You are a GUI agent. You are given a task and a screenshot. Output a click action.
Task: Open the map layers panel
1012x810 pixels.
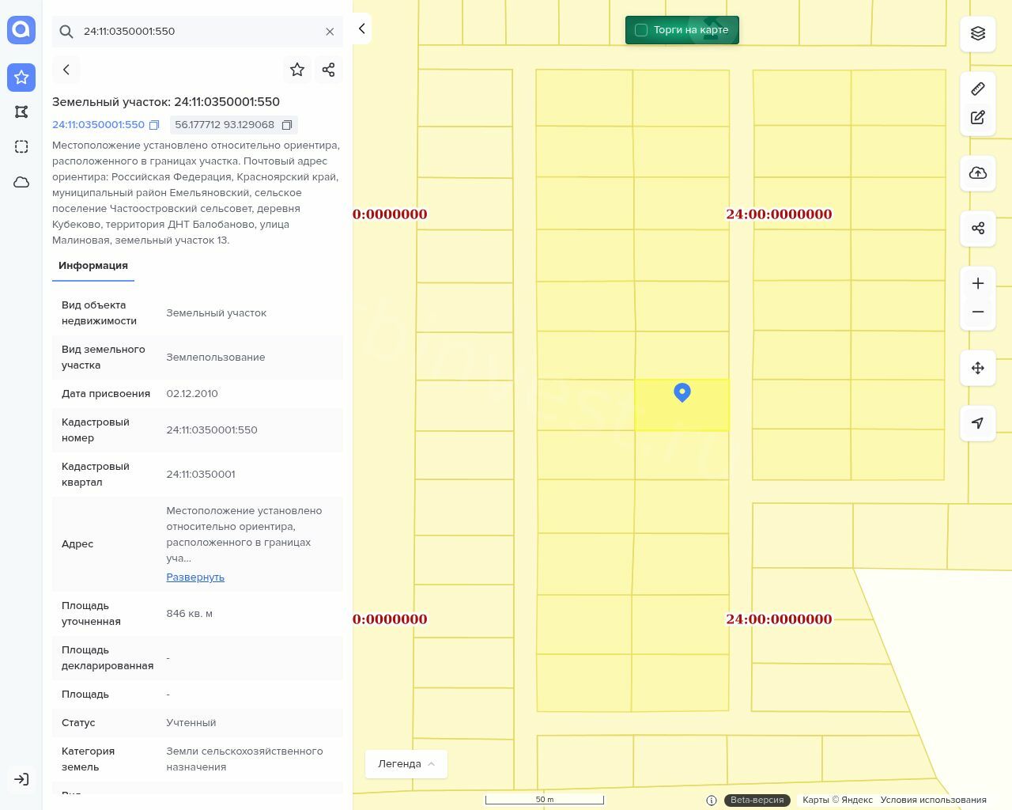tap(978, 33)
